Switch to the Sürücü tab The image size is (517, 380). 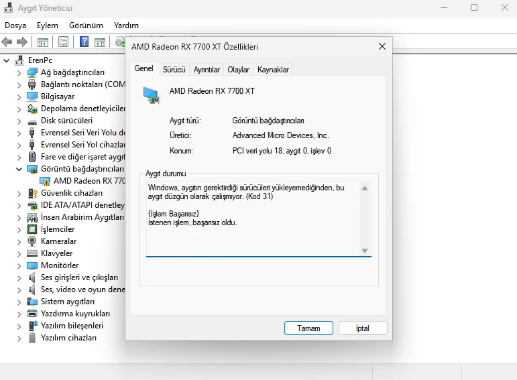[x=174, y=70]
